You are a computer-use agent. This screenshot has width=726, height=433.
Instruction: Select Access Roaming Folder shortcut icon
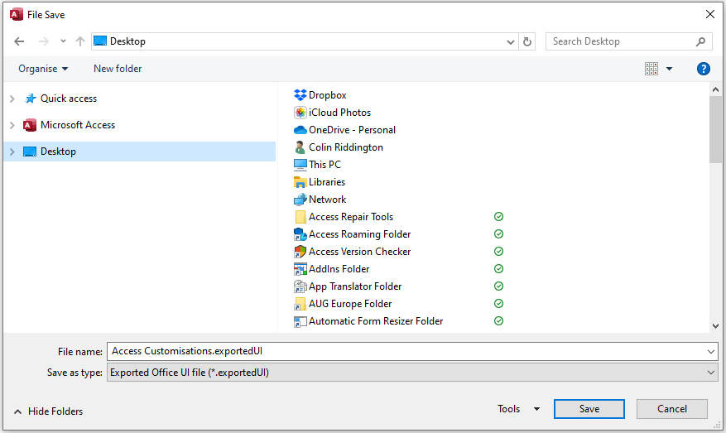pyautogui.click(x=300, y=234)
